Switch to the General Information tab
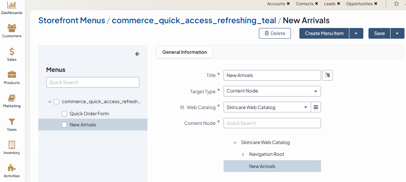This screenshot has width=406, height=182. point(185,52)
